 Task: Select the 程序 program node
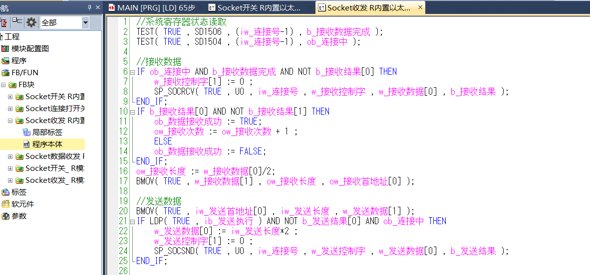pyautogui.click(x=19, y=61)
